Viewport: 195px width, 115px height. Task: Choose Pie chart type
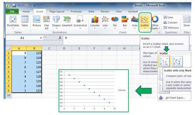(115, 22)
